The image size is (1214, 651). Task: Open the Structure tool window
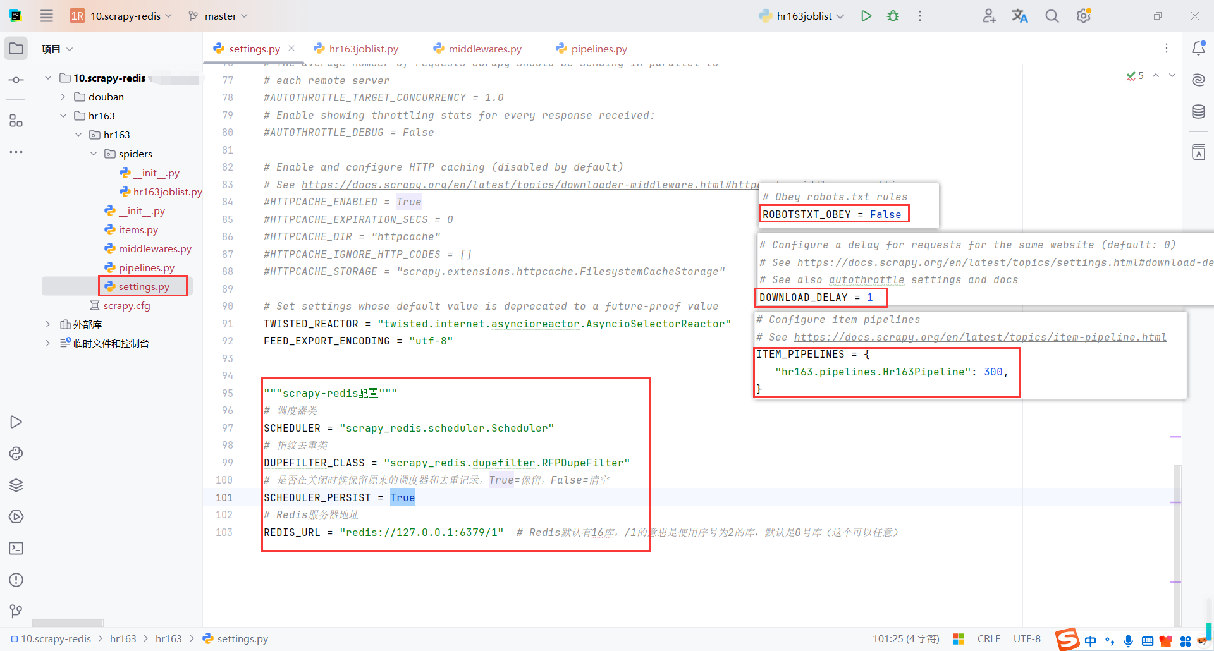[x=16, y=121]
